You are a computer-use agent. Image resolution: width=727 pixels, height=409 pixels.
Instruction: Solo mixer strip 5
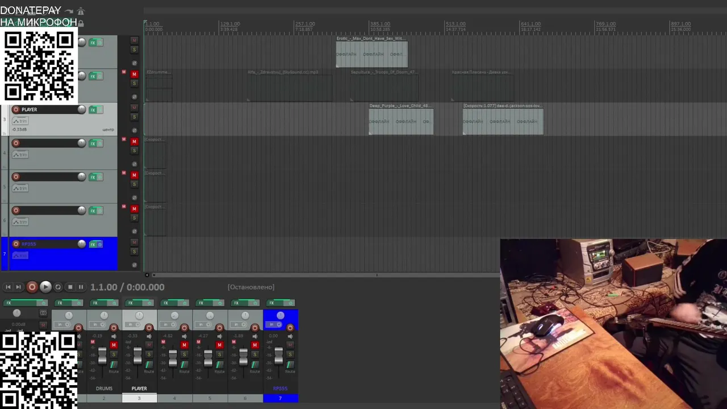[x=219, y=354]
